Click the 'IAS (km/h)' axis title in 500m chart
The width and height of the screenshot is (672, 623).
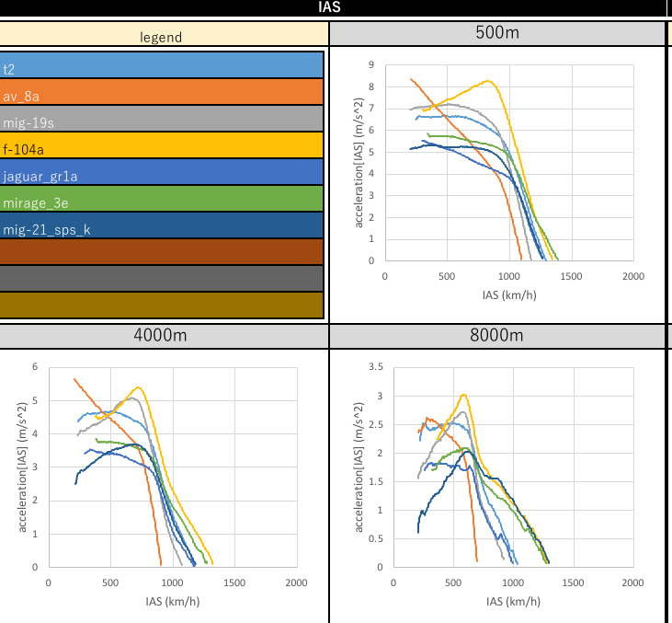point(508,297)
